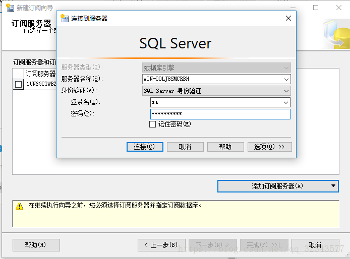
Task: Open the server name dropdown
Action: point(286,79)
